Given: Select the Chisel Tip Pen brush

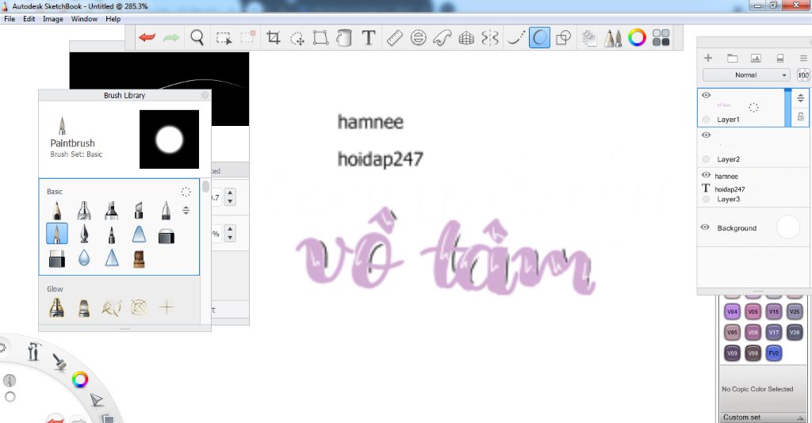Looking at the screenshot, I should point(139,211).
